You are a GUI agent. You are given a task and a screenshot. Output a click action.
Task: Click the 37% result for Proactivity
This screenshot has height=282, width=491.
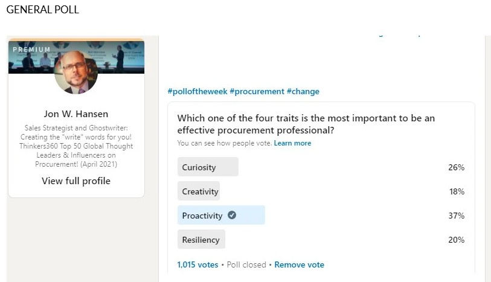tap(457, 216)
